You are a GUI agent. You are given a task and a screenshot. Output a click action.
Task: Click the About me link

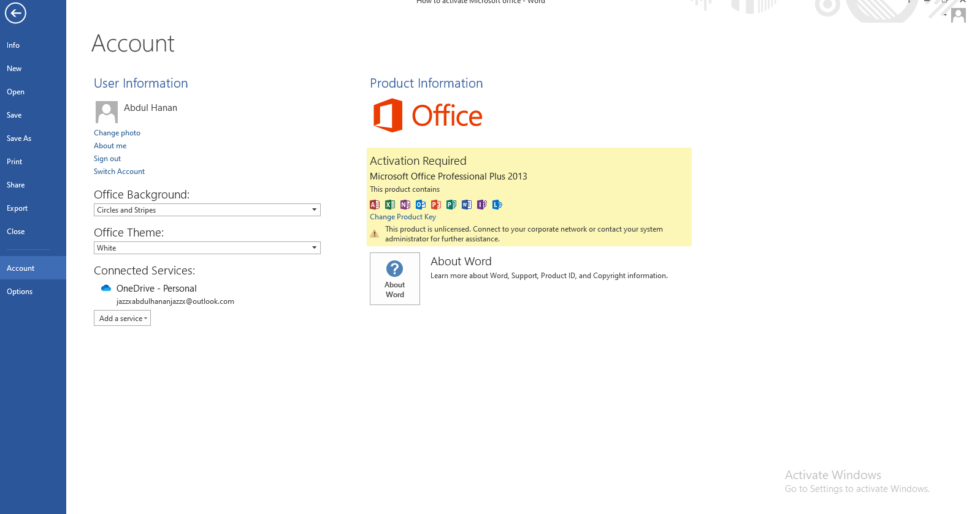pos(110,146)
